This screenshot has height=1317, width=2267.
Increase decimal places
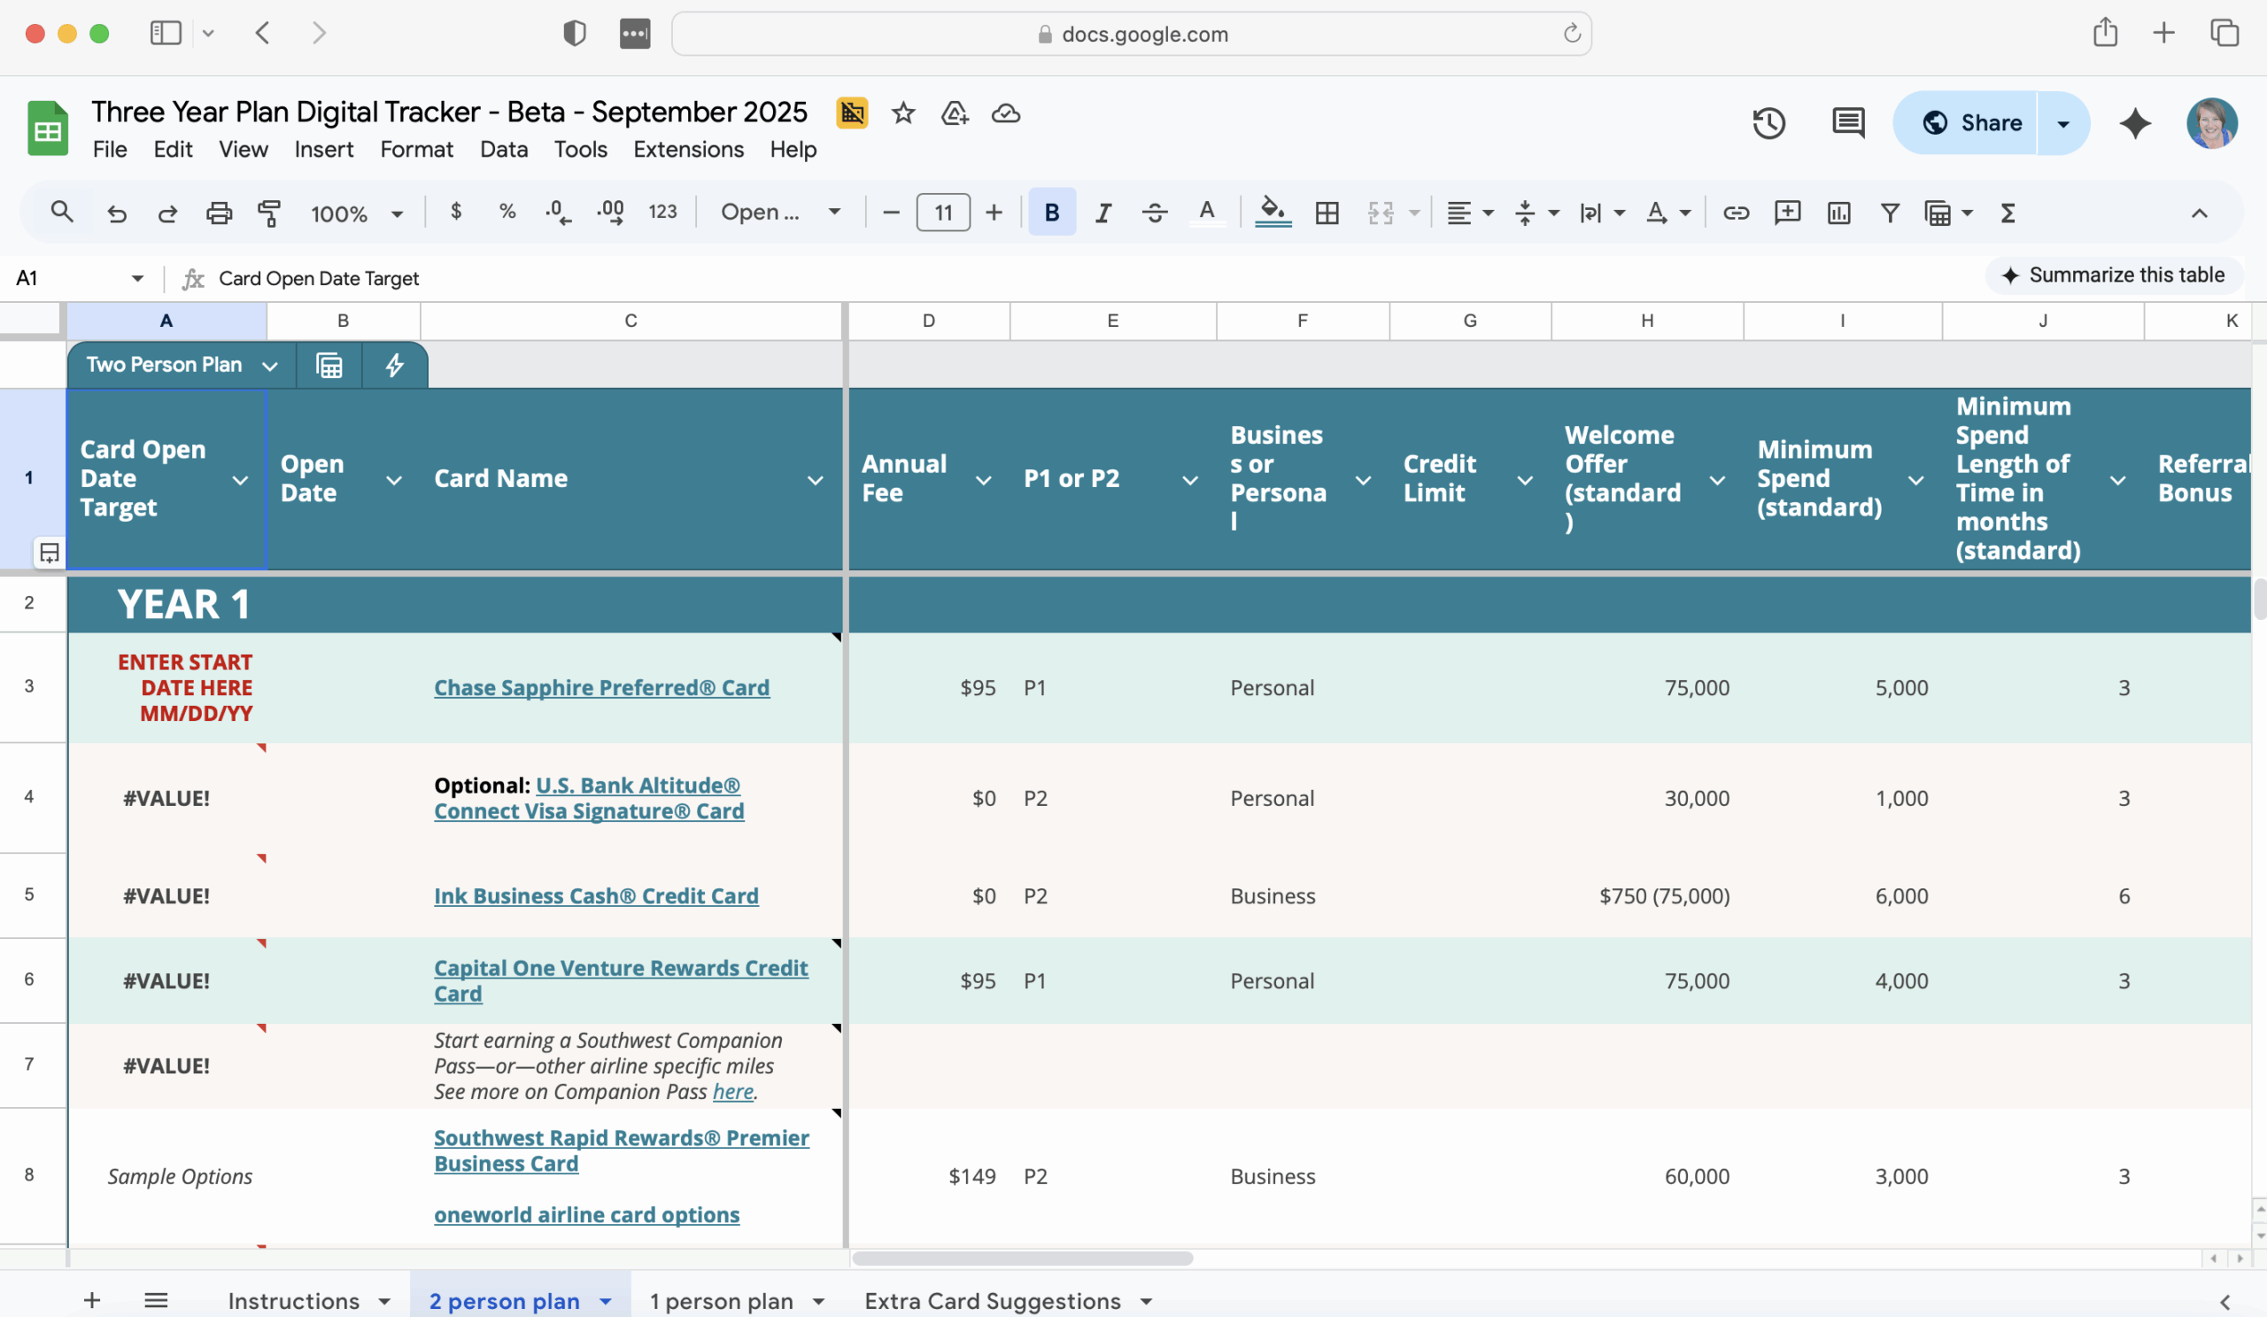pos(611,213)
